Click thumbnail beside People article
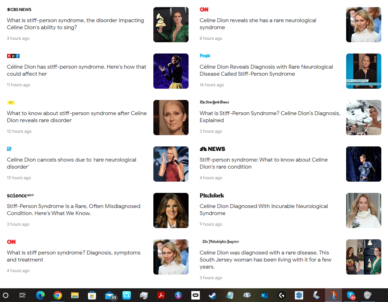 point(363,71)
